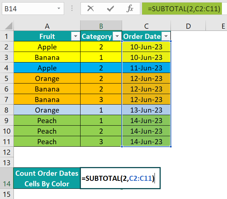
Task: Click the B14 cell name text in Name Box
Action: (11, 9)
